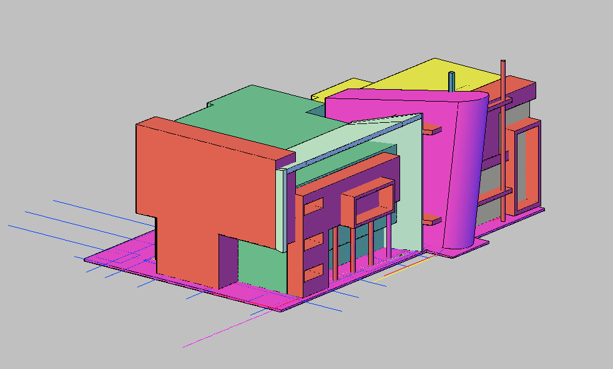Click the blue-gray cylinder on yellow roof
Image resolution: width=613 pixels, height=369 pixels.
tap(452, 82)
